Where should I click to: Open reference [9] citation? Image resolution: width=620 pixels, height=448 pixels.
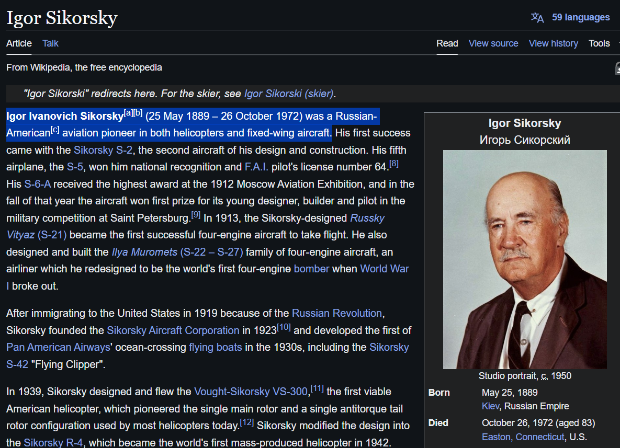(x=196, y=215)
